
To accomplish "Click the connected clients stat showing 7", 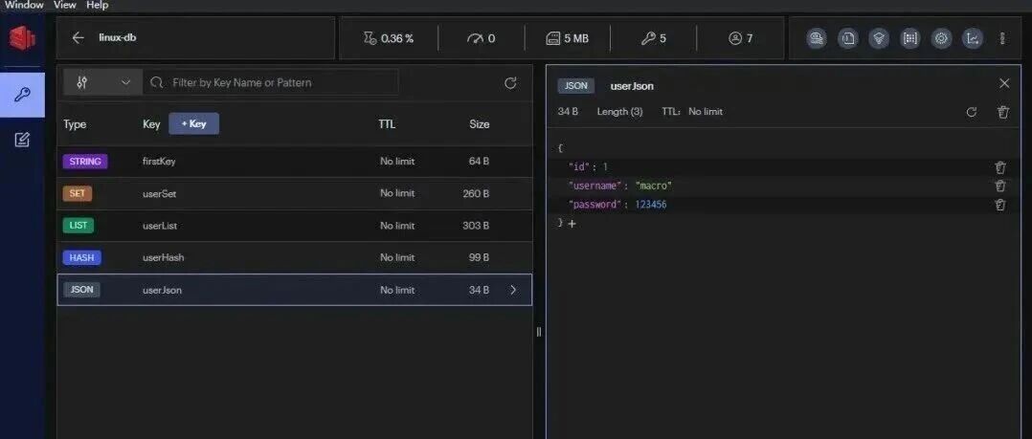I will point(740,38).
